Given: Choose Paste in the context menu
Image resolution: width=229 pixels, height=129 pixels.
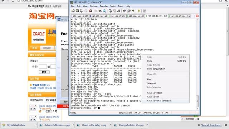Looking at the screenshot, I should pos(165,61).
